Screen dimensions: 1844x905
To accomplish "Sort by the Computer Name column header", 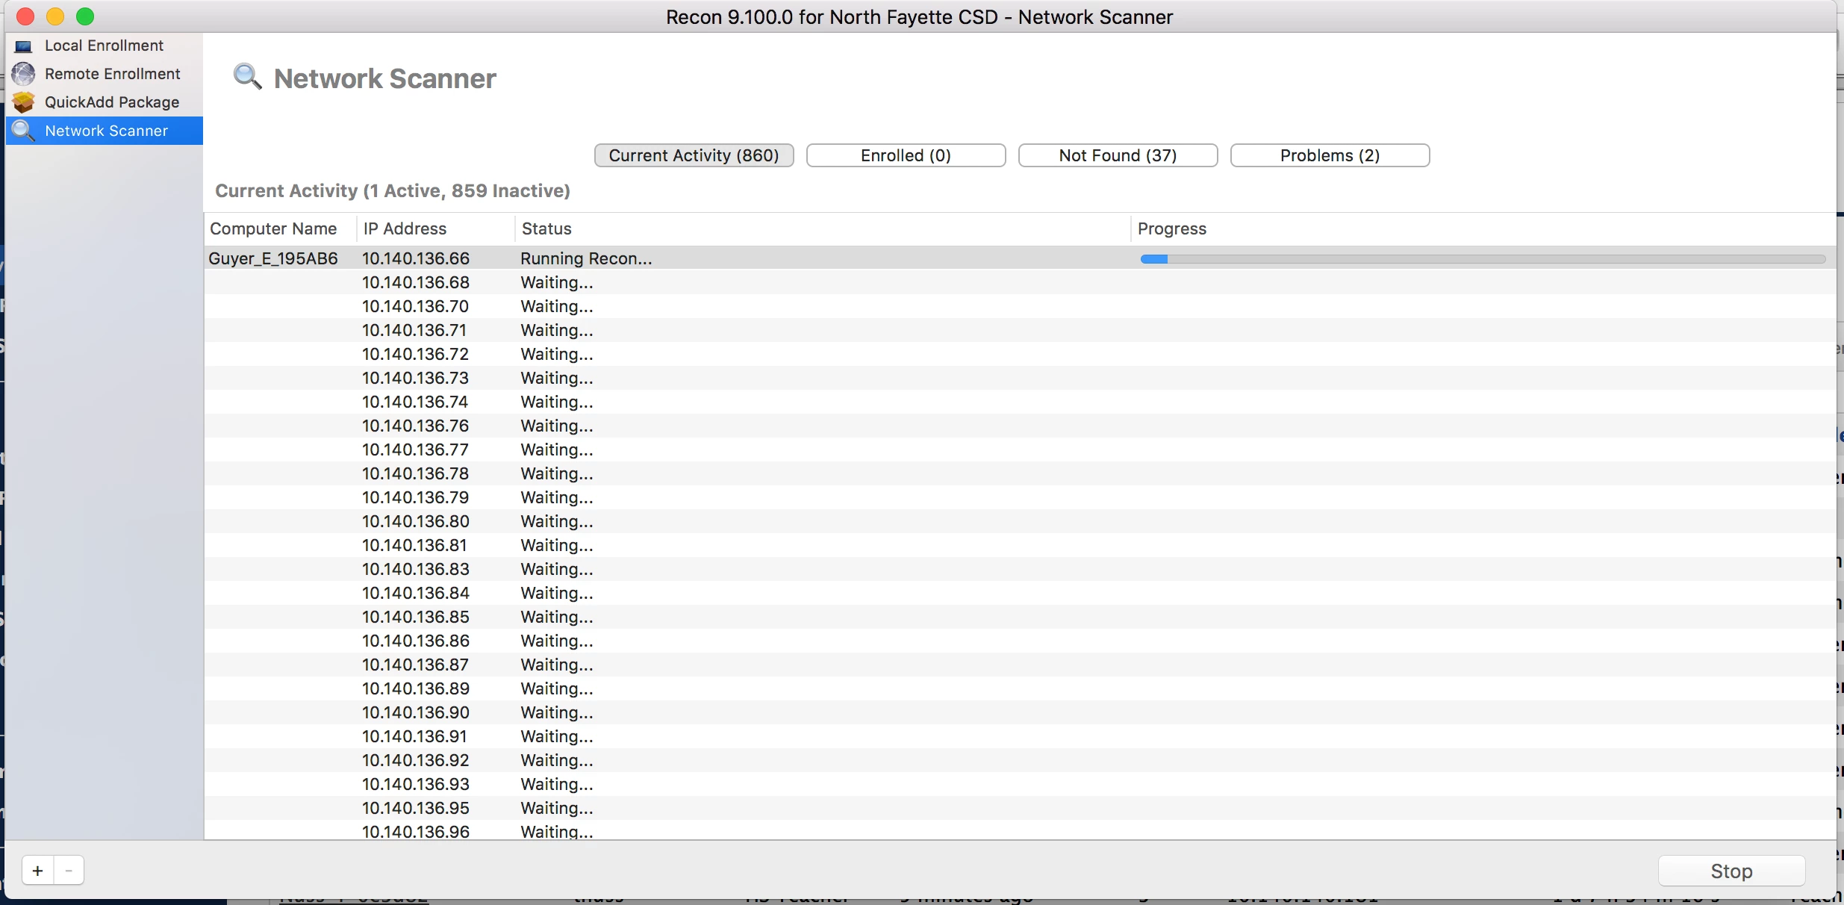I will 273,228.
